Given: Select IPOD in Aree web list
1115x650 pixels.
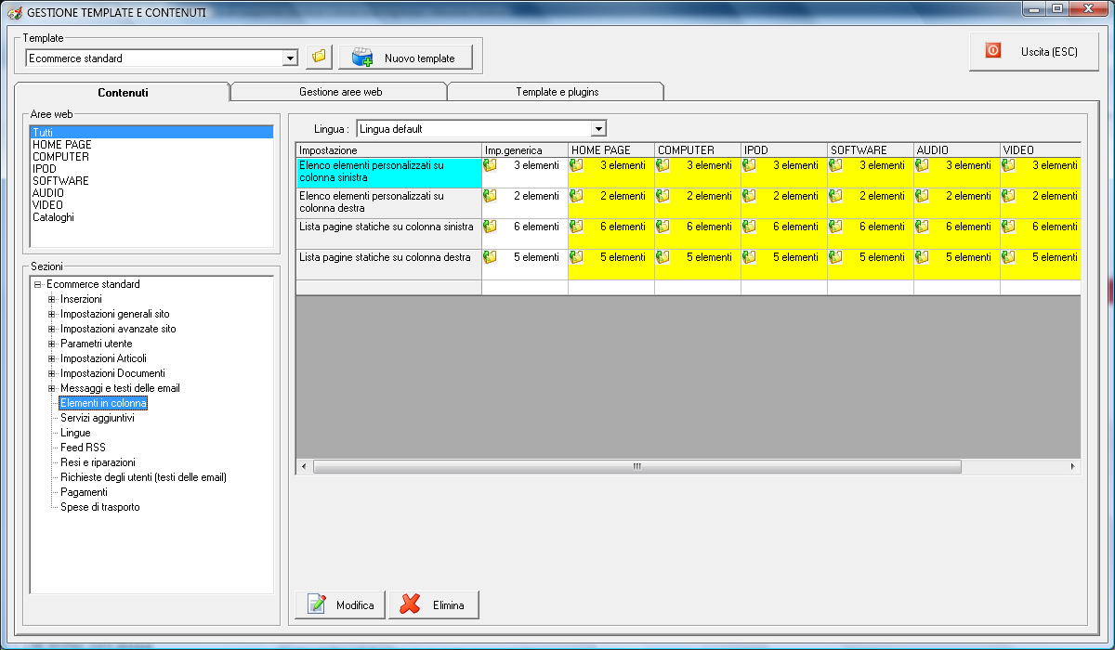Looking at the screenshot, I should (151, 169).
